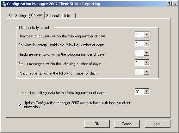Expand Software inventory days dropdown arrow
The image size is (179, 133).
(146, 43)
